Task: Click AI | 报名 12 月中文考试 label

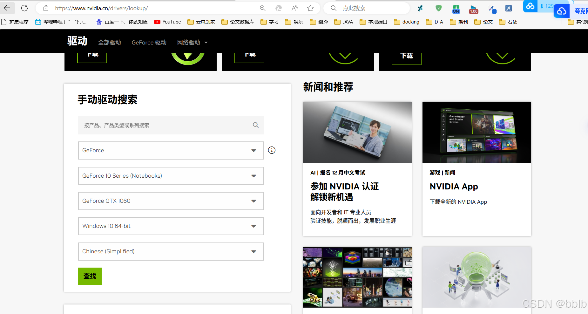Action: pos(338,173)
